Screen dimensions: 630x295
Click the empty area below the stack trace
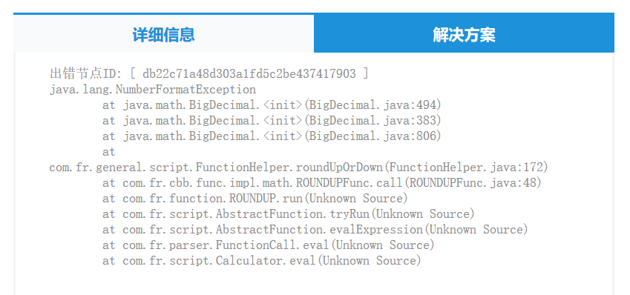click(313, 282)
